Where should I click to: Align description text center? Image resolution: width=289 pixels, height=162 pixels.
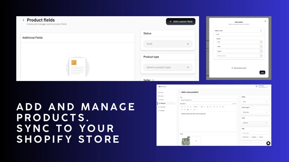click(217, 107)
